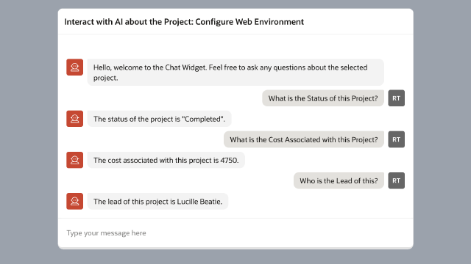Screen dimensions: 471x264
Task: Click the gray backdrop outside the chat dialog
Action: tap(29, 132)
